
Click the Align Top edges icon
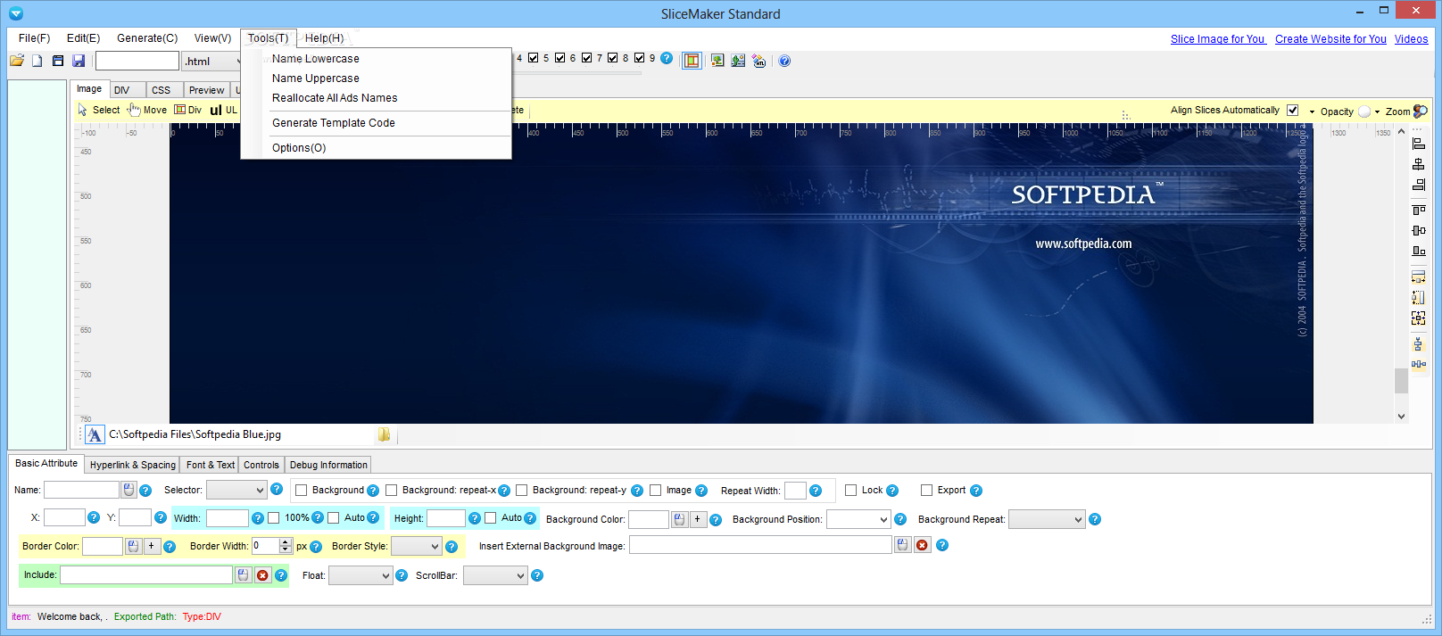pyautogui.click(x=1419, y=210)
